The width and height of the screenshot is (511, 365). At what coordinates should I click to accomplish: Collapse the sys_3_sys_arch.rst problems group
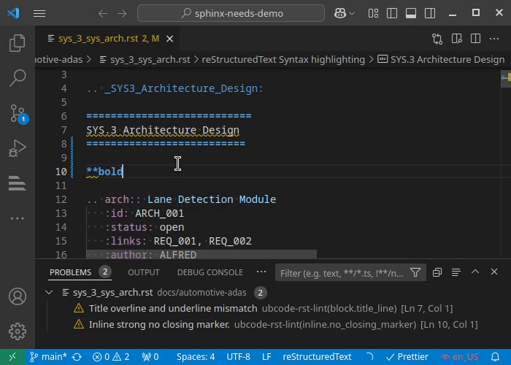point(49,293)
